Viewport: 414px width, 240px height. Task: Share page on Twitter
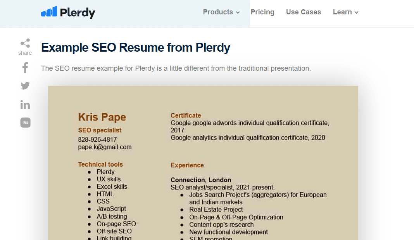25,86
